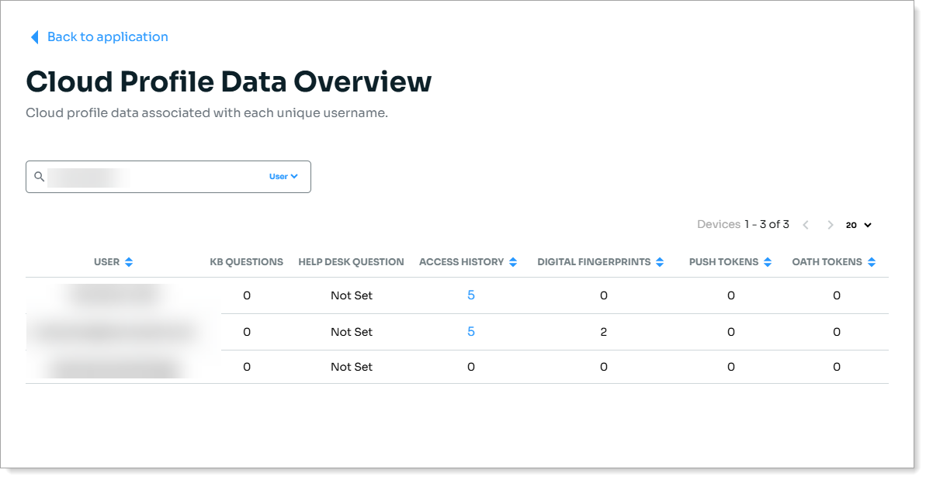Screen dimensions: 926x480
Task: Click the blue back arrow icon
Action: point(33,36)
